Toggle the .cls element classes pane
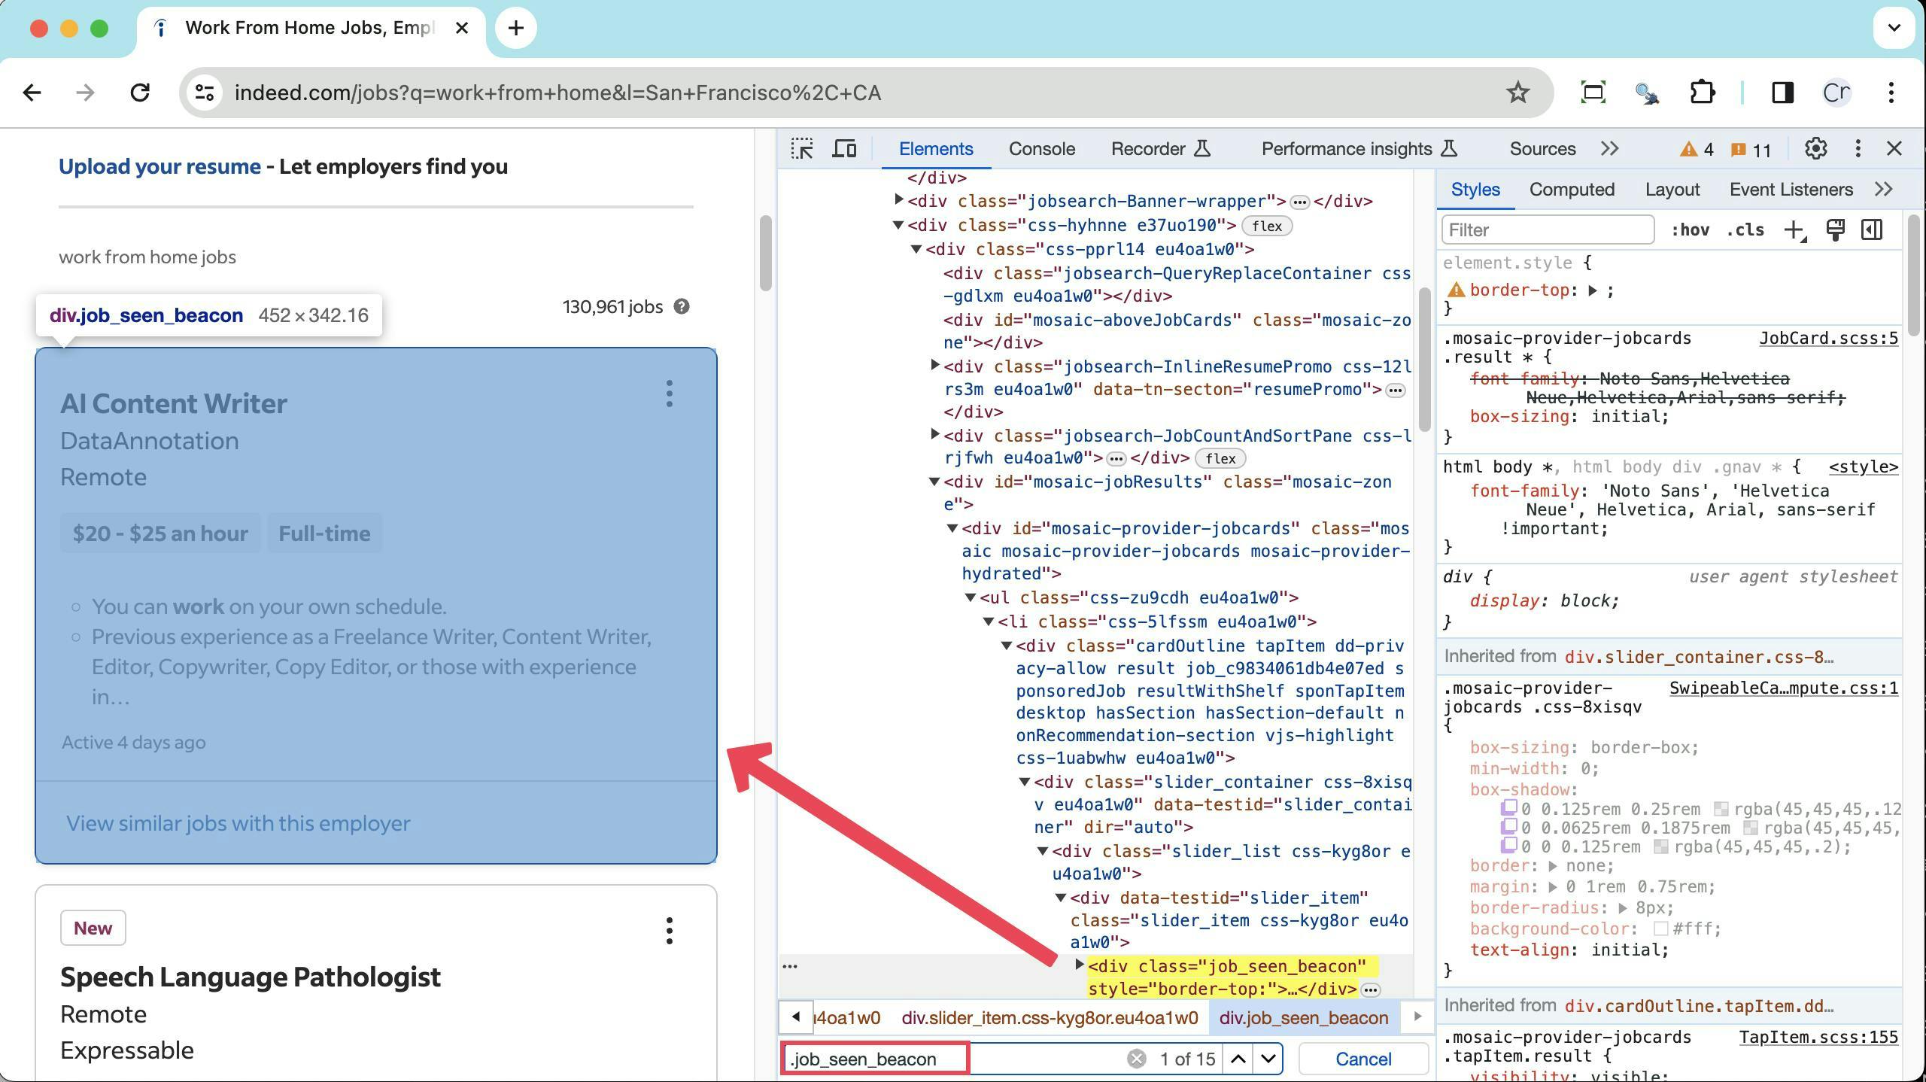The image size is (1926, 1082). [1745, 230]
